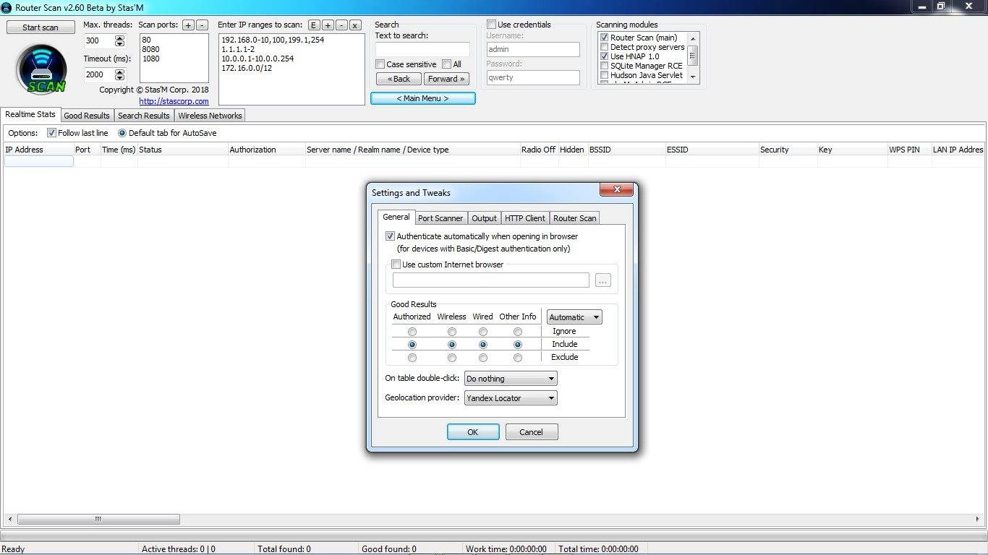Toggle the Case sensitive search checkbox
988x555 pixels.
click(x=380, y=64)
